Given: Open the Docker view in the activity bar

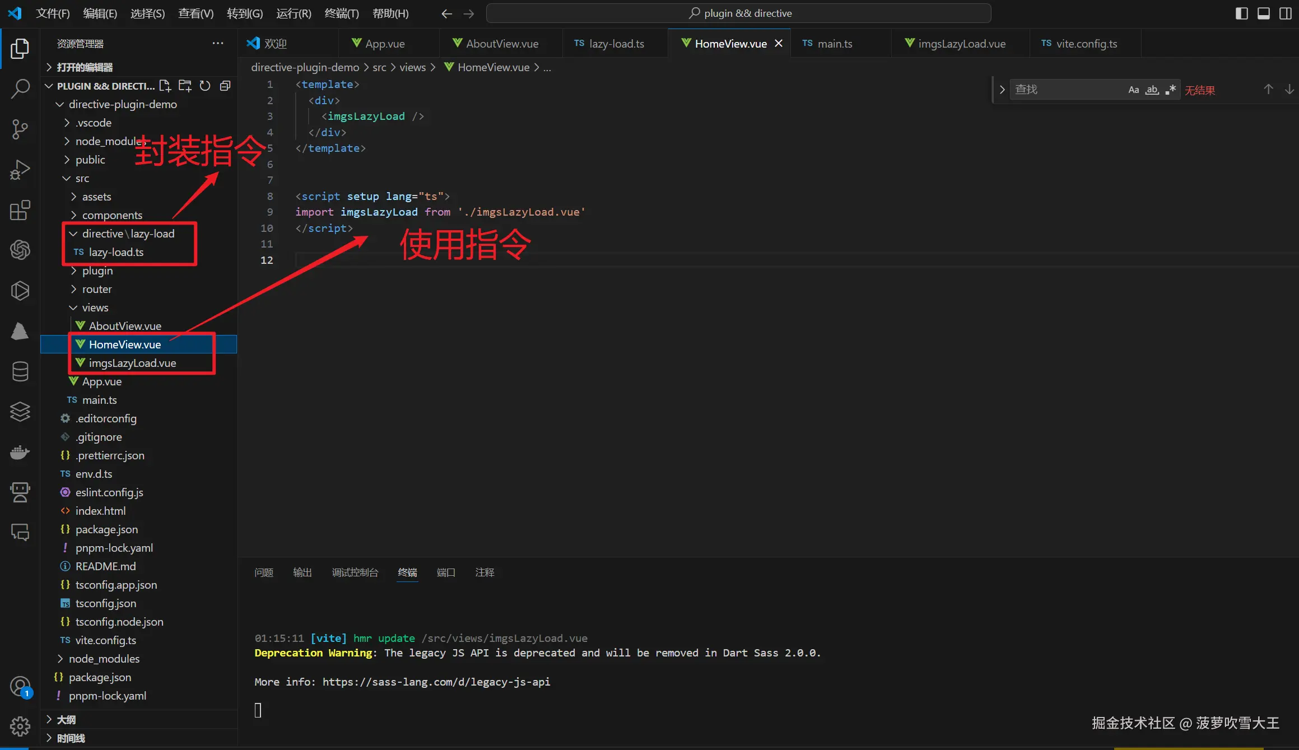Looking at the screenshot, I should (20, 452).
